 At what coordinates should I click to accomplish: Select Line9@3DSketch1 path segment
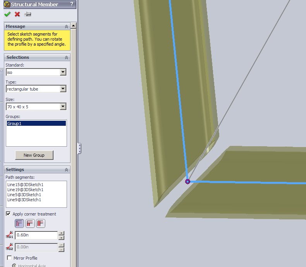pyautogui.click(x=24, y=200)
